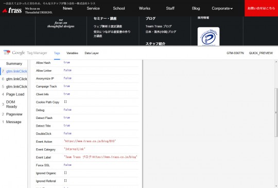Image resolution: width=278 pixels, height=188 pixels.
Task: Expand the Corporate dropdown menu
Action: [222, 8]
